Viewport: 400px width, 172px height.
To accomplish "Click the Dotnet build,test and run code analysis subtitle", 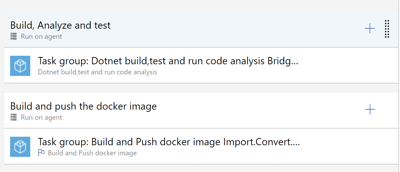I will 97,72.
